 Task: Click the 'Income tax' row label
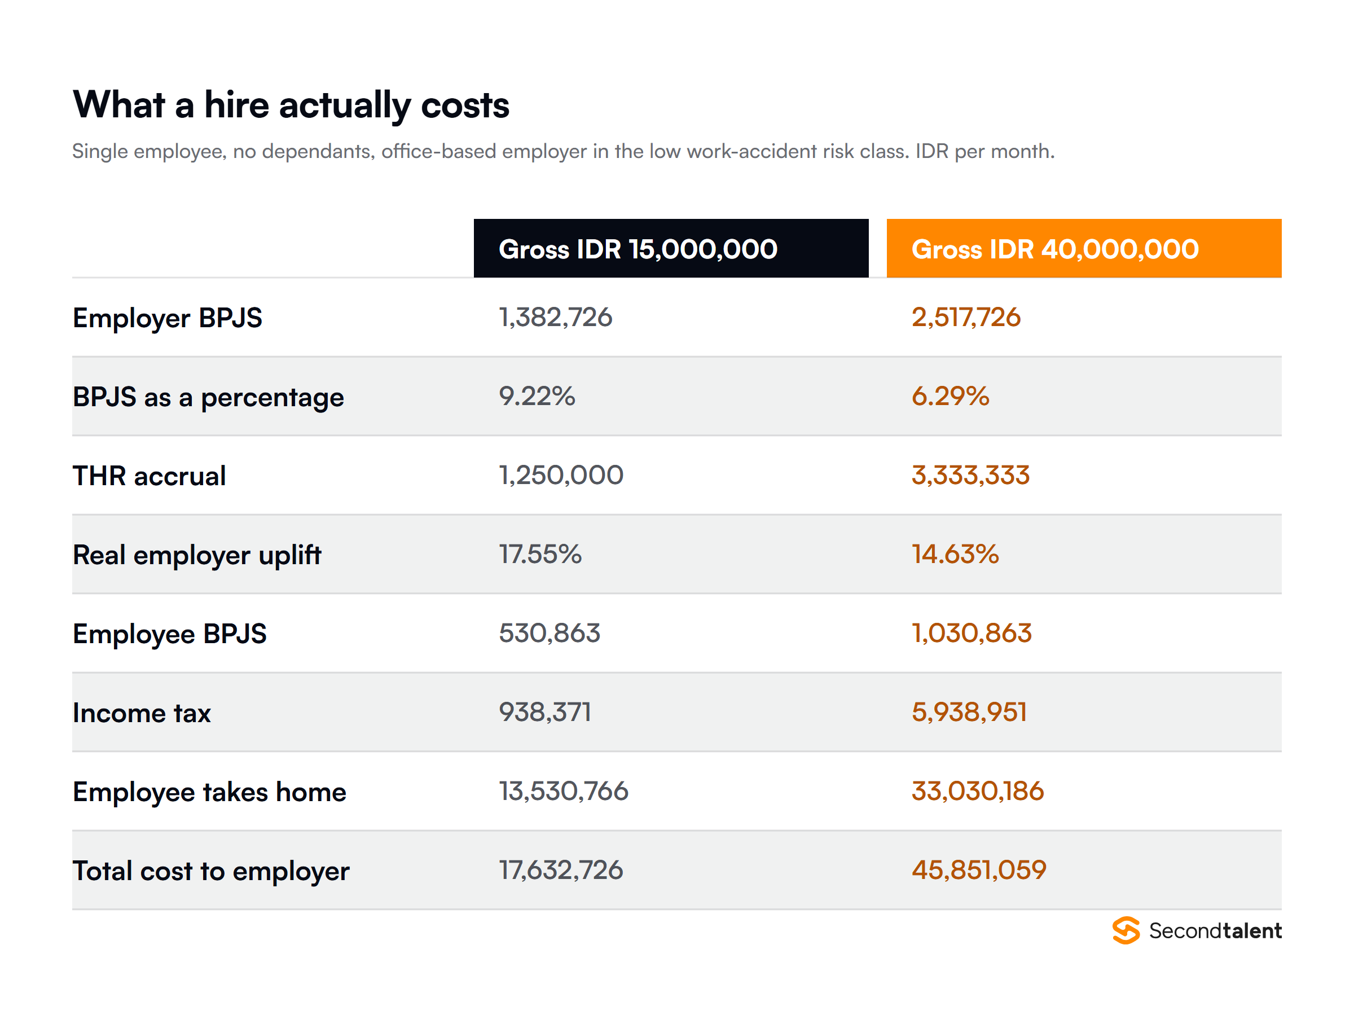(x=142, y=713)
